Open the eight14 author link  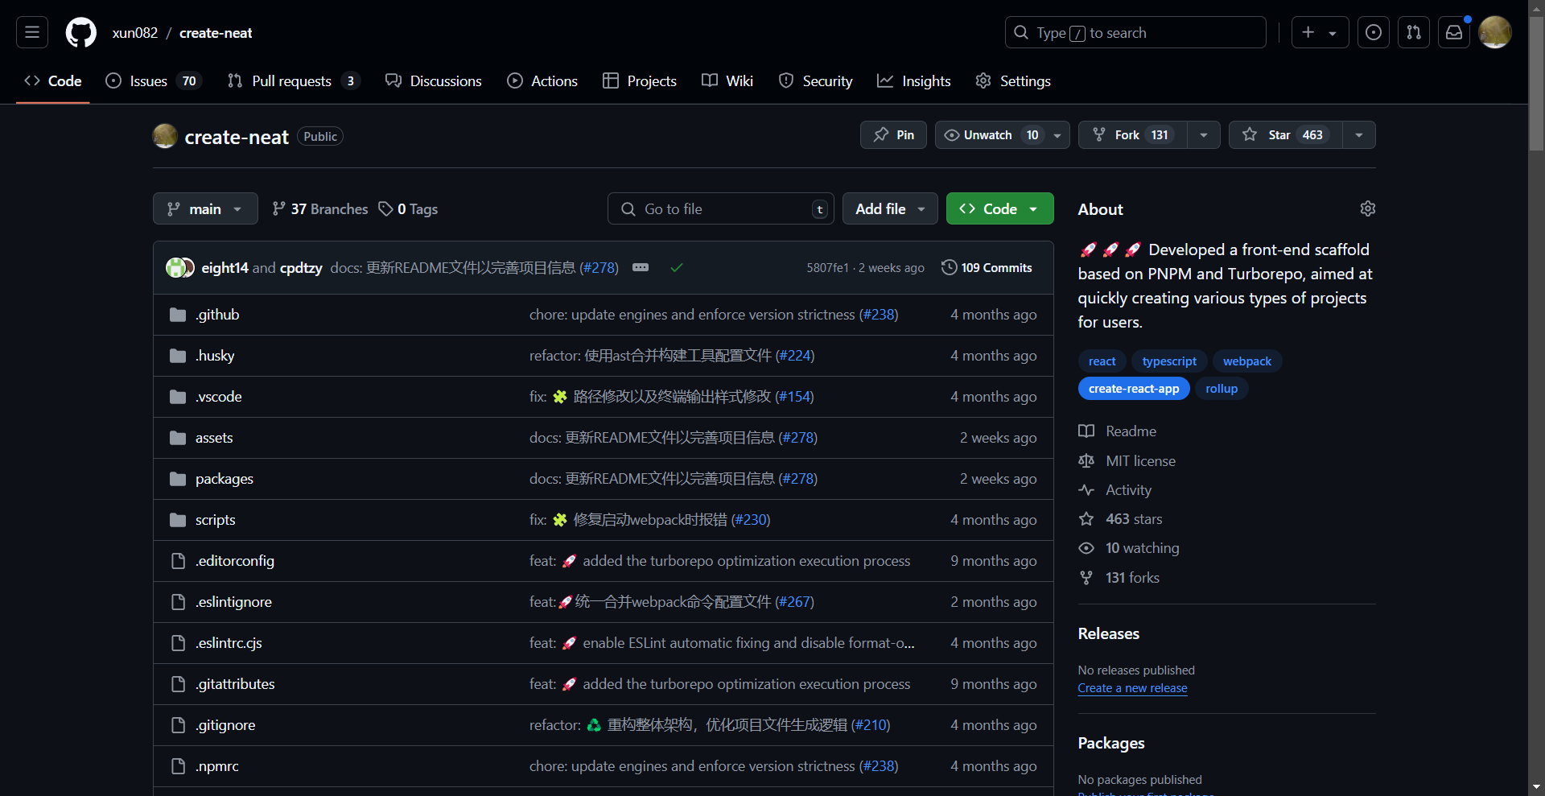point(225,267)
